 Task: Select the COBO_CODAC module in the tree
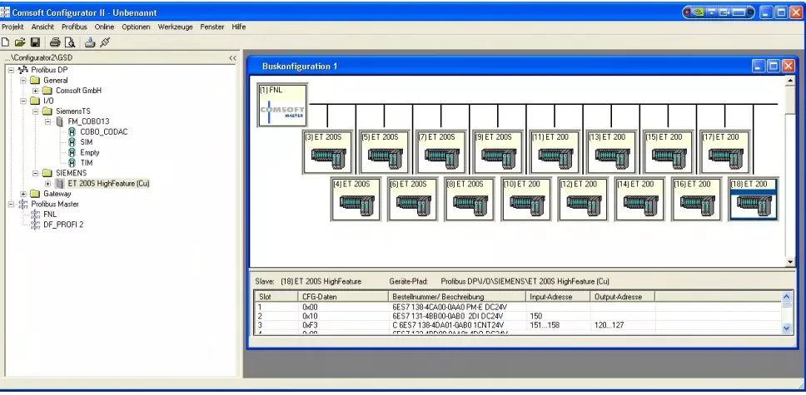(104, 132)
